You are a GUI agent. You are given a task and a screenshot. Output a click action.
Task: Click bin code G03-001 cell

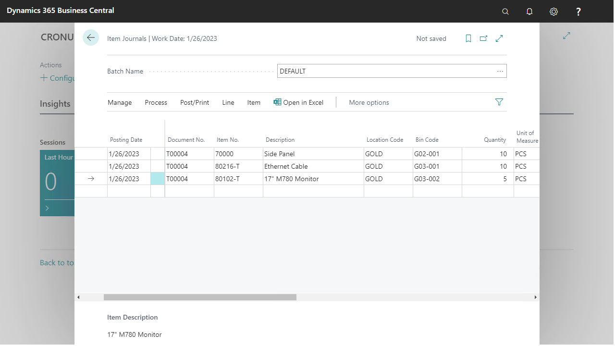(x=437, y=166)
